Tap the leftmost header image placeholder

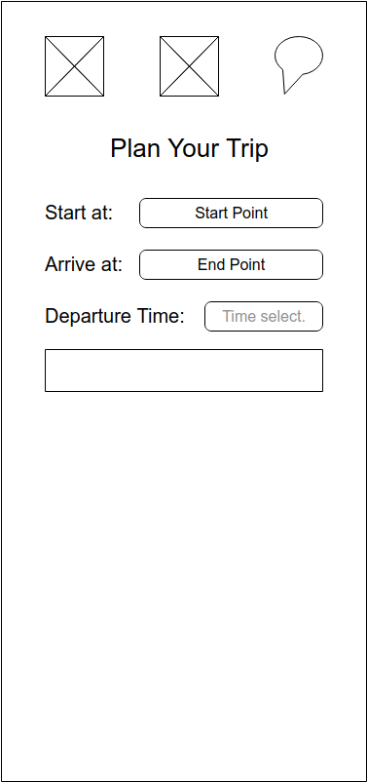(75, 66)
